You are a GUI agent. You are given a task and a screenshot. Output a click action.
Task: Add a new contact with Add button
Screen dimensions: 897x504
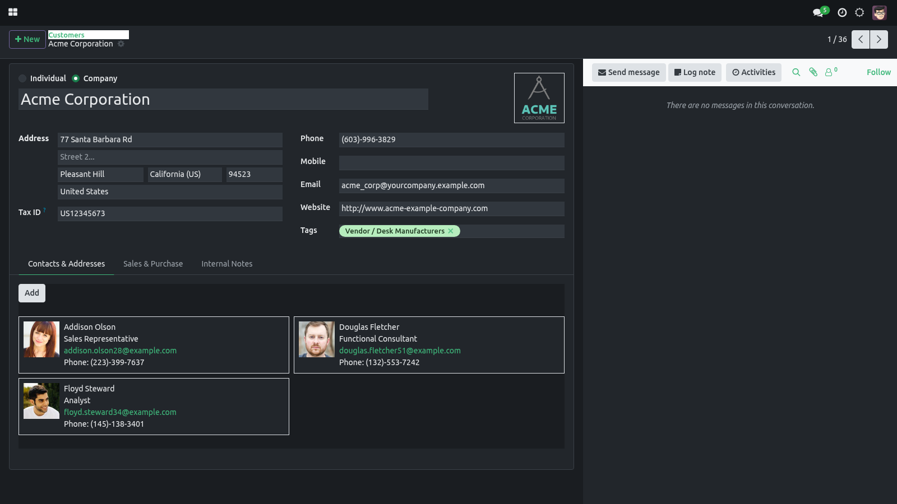(x=32, y=293)
